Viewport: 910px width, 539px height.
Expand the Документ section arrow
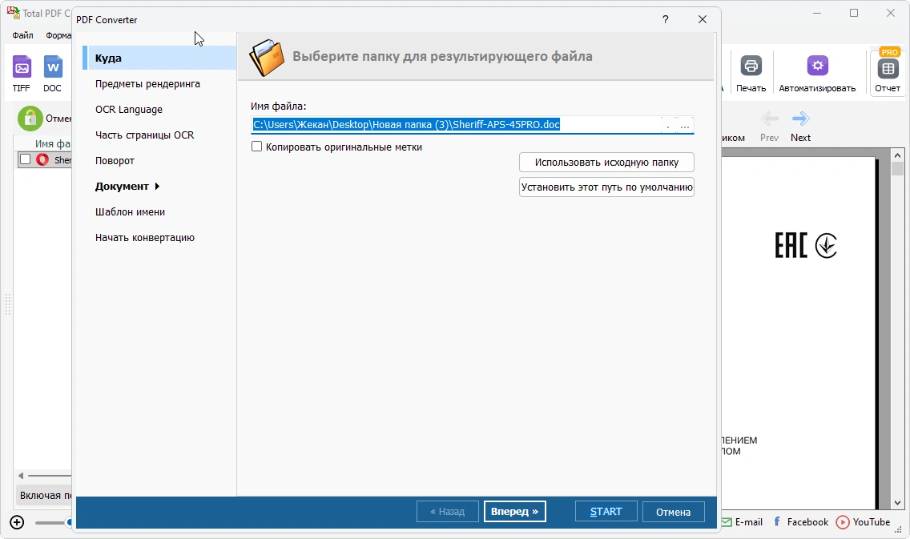(x=157, y=187)
